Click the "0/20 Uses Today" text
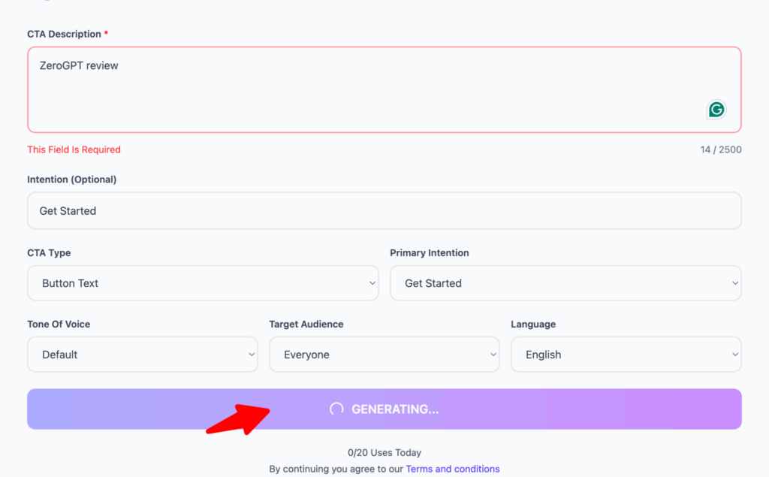Screen dimensions: 769x477 384,452
